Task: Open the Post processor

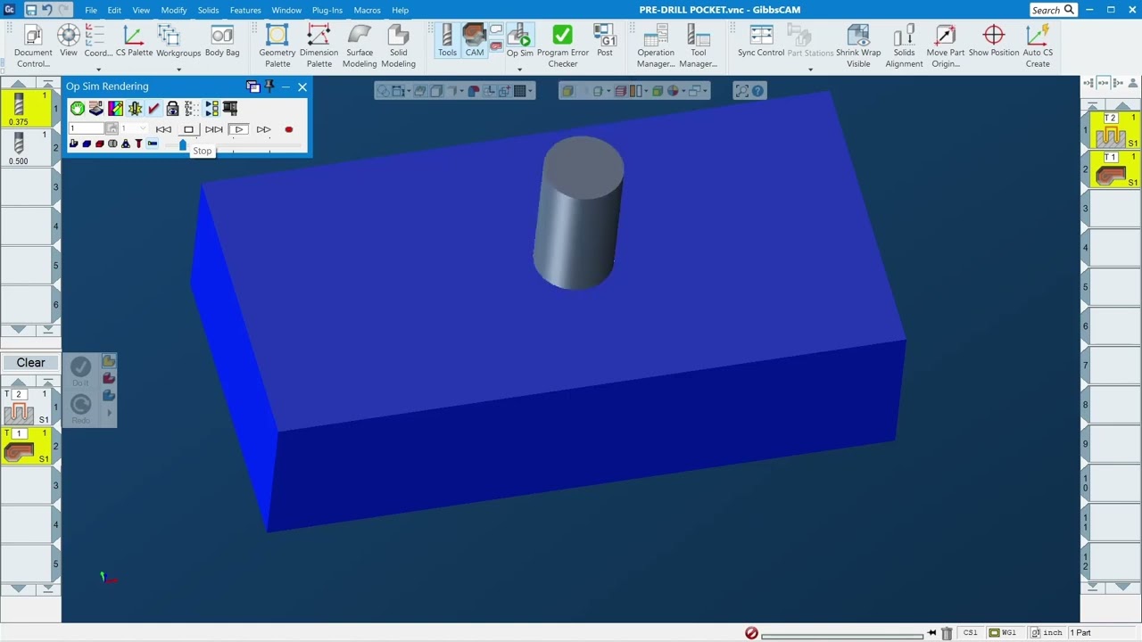Action: [x=605, y=41]
